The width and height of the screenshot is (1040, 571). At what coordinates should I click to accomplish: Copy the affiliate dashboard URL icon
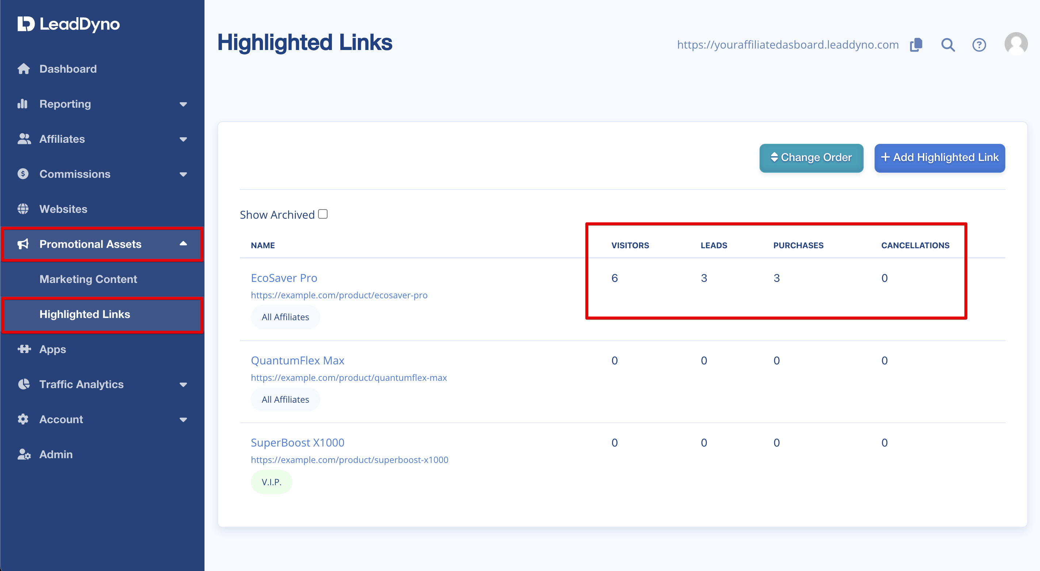tap(917, 45)
